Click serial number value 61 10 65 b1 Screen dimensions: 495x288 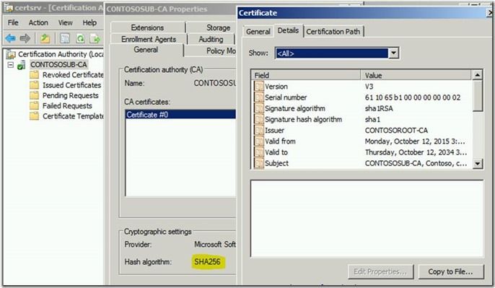point(413,97)
